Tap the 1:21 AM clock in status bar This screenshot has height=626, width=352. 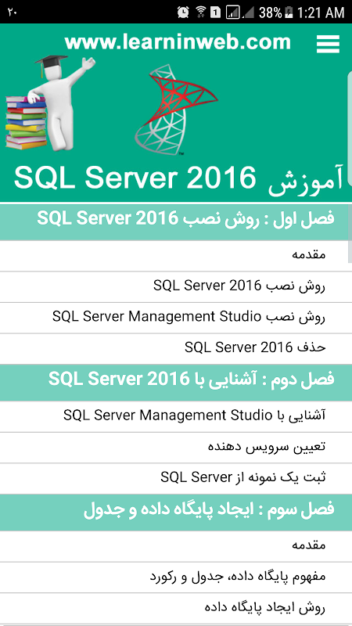click(x=321, y=13)
